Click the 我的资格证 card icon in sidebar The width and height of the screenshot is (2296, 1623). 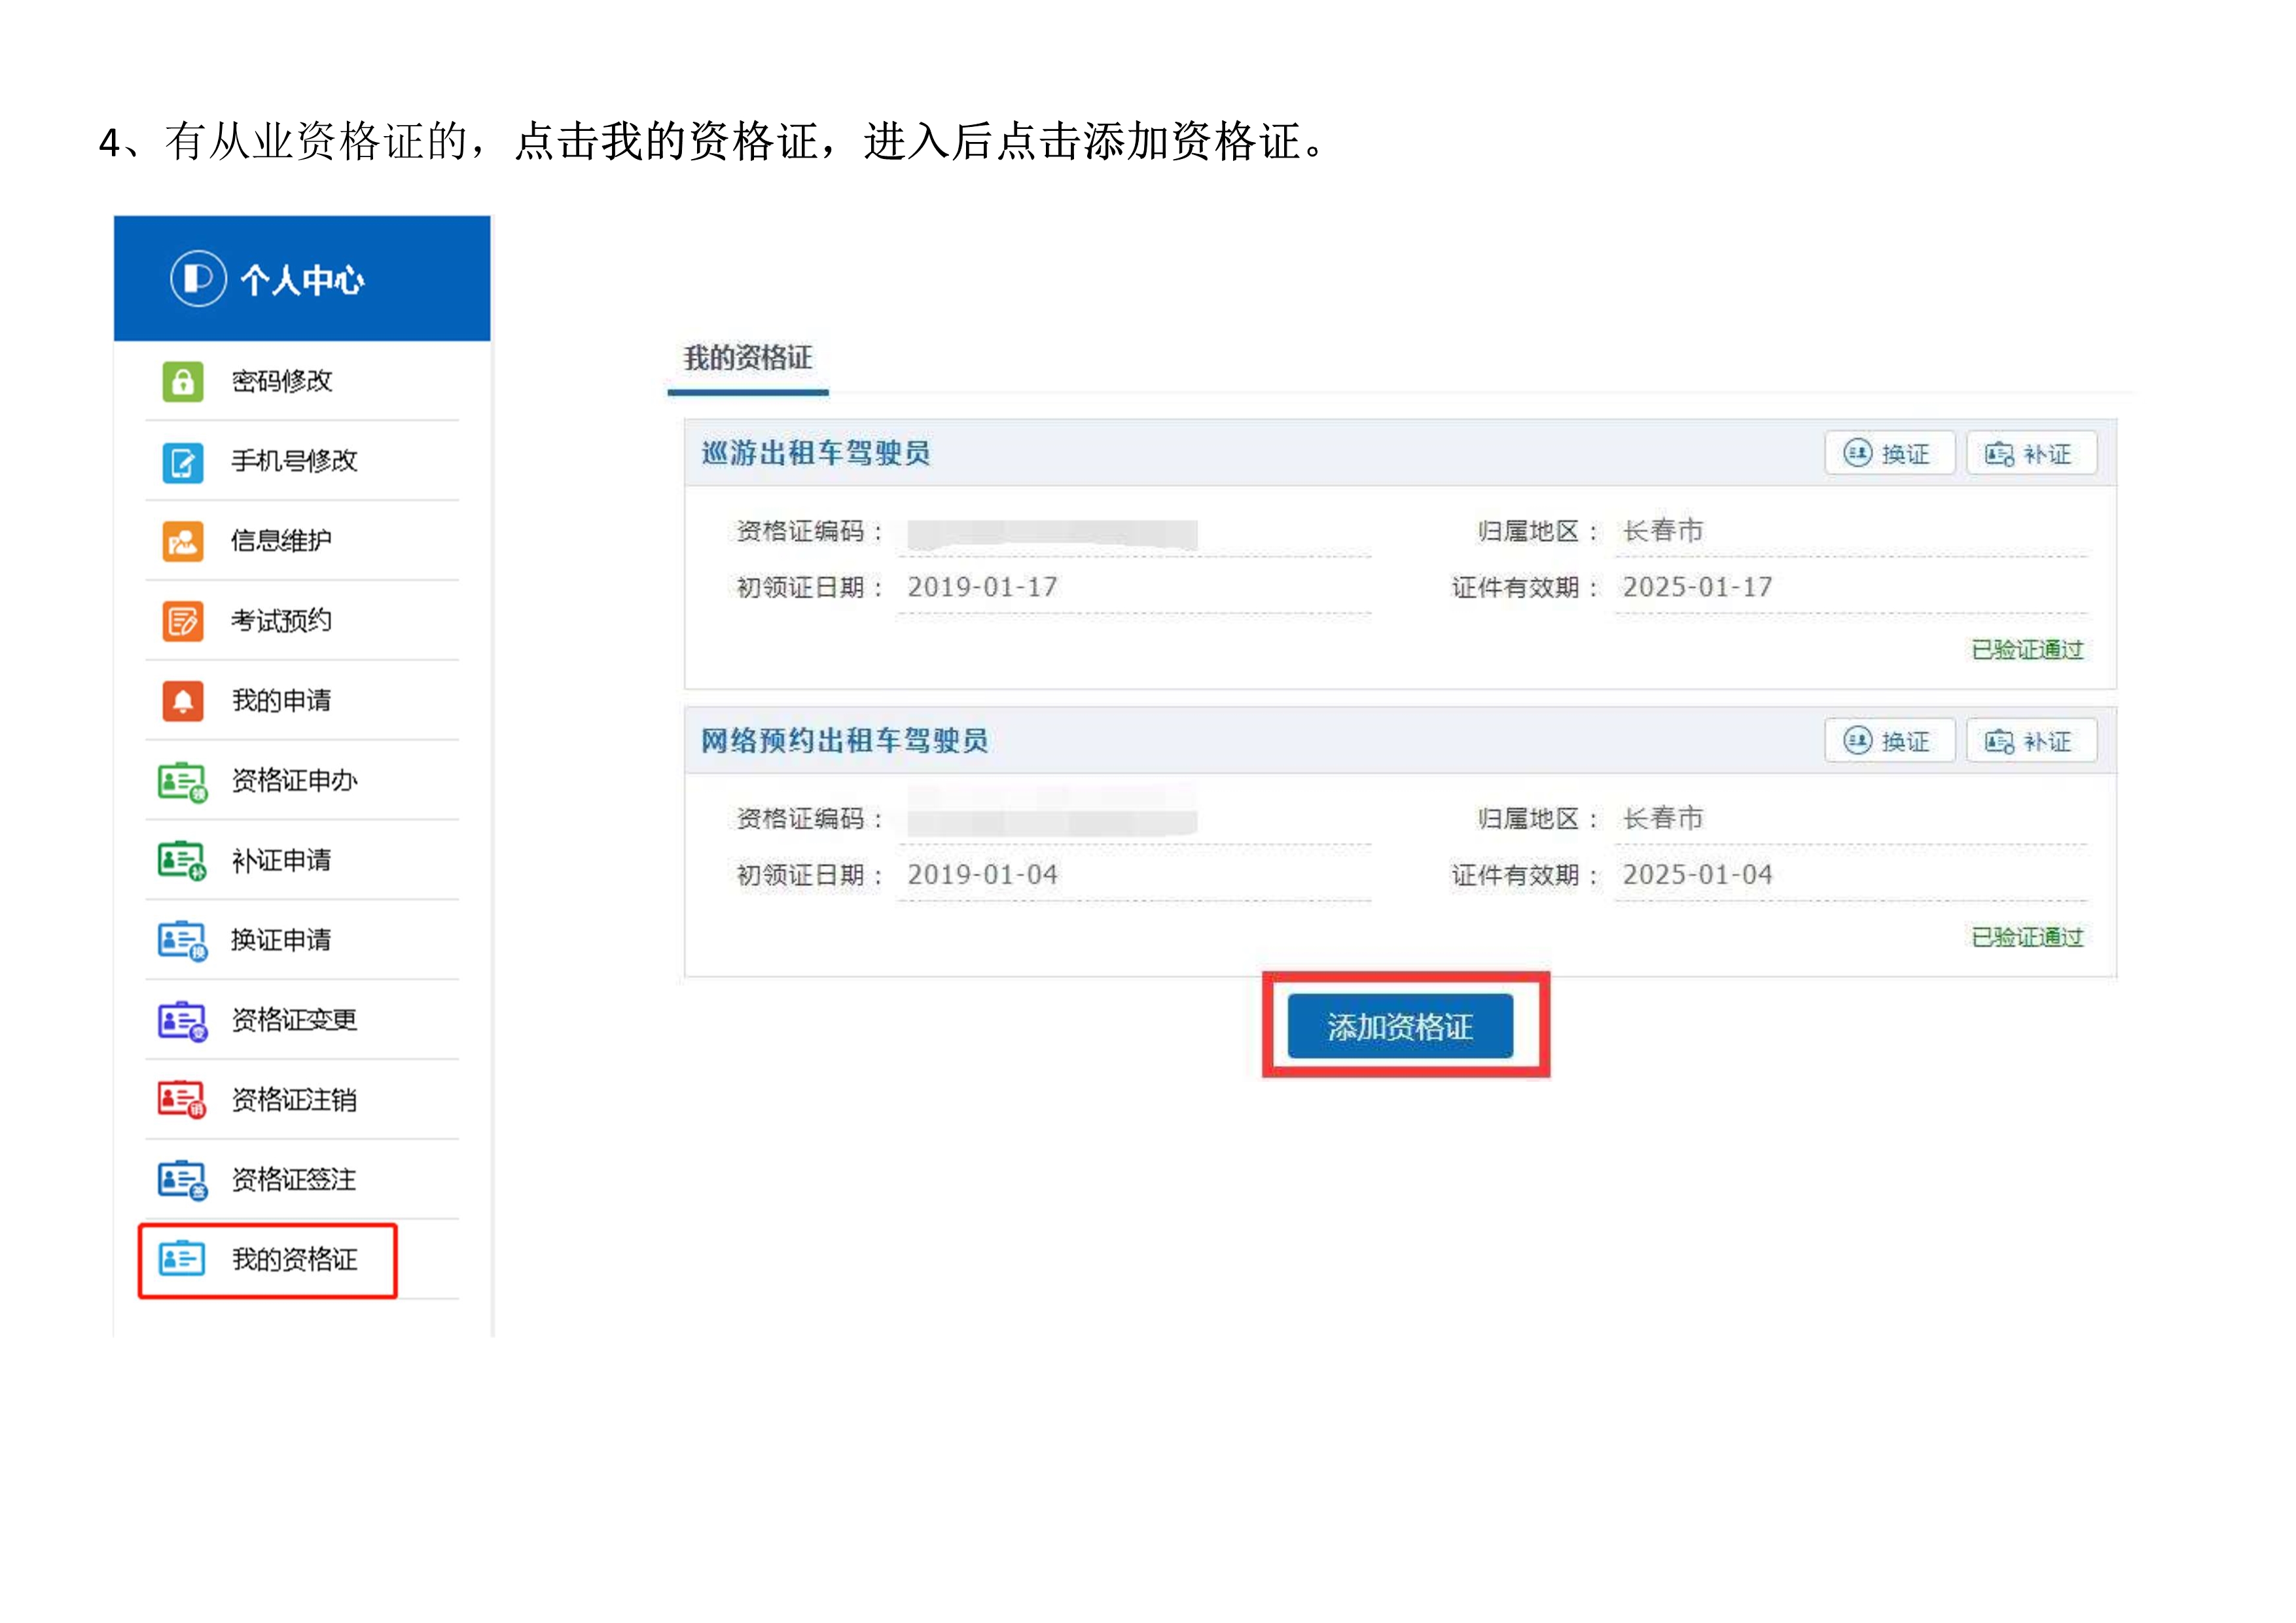(x=182, y=1259)
